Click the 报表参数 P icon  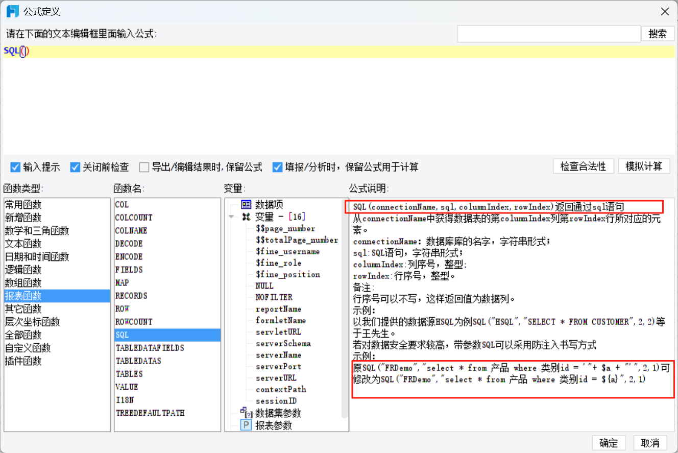point(246,425)
